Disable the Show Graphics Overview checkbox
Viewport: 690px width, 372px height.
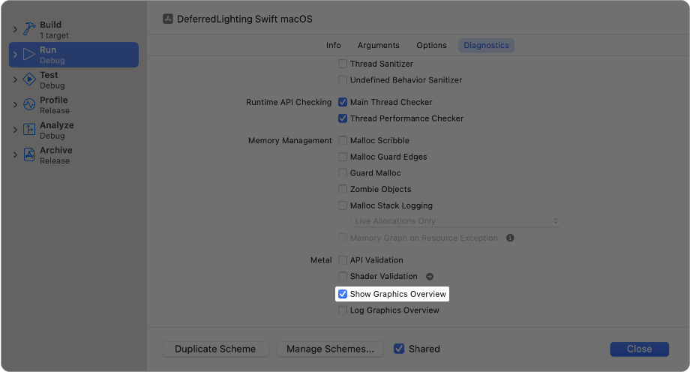[x=343, y=294]
